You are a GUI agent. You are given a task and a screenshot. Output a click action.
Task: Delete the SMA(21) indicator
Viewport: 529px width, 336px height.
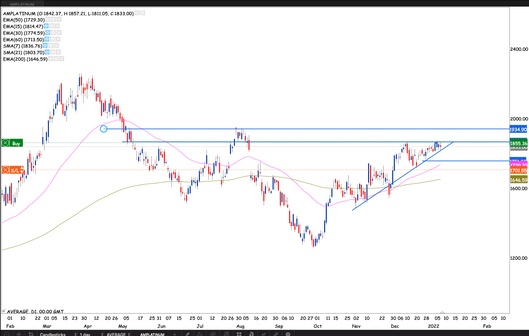58,52
